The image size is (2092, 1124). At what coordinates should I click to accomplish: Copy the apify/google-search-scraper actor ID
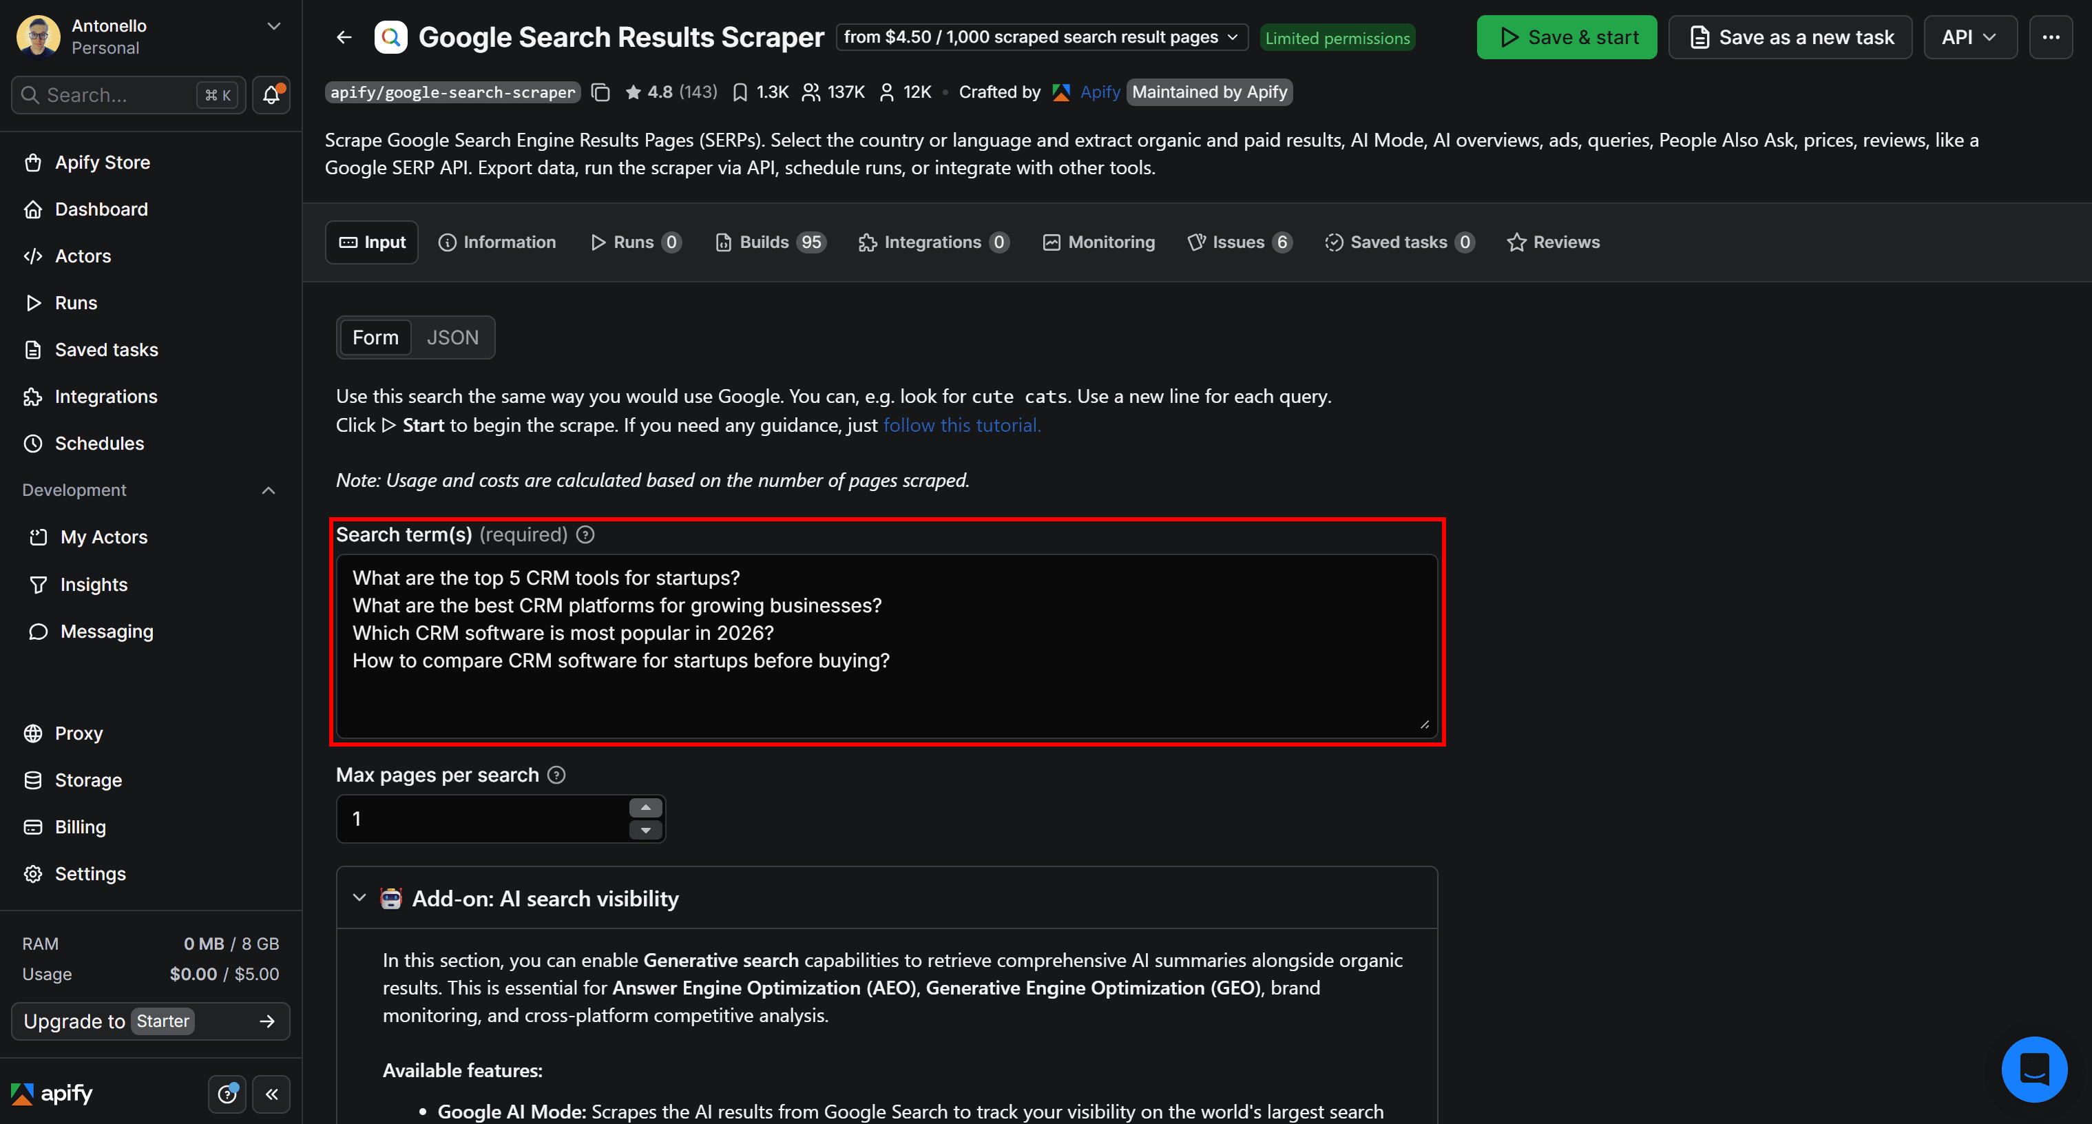click(x=601, y=92)
